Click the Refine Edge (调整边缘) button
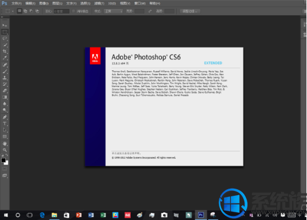 pos(190,11)
